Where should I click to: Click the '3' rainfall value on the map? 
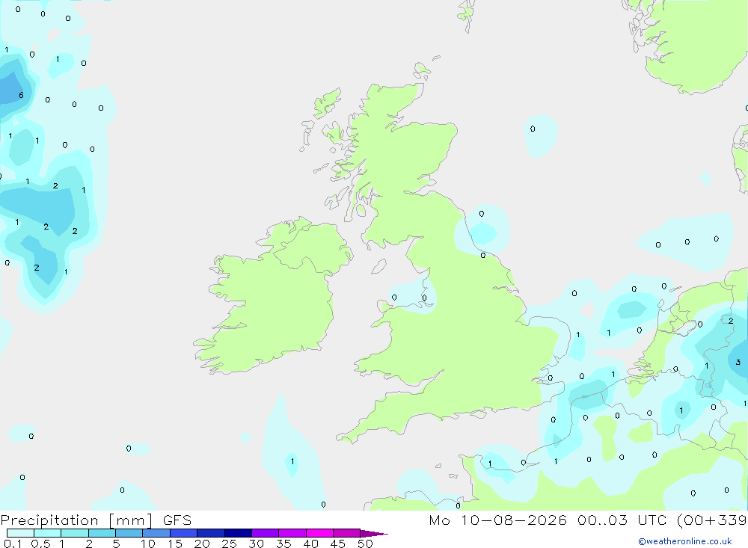(738, 362)
